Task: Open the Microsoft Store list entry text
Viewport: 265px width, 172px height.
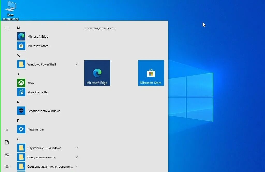Action: click(38, 46)
